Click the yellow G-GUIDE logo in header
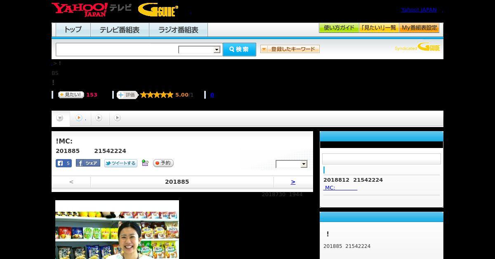The height and width of the screenshot is (259, 495). (158, 10)
